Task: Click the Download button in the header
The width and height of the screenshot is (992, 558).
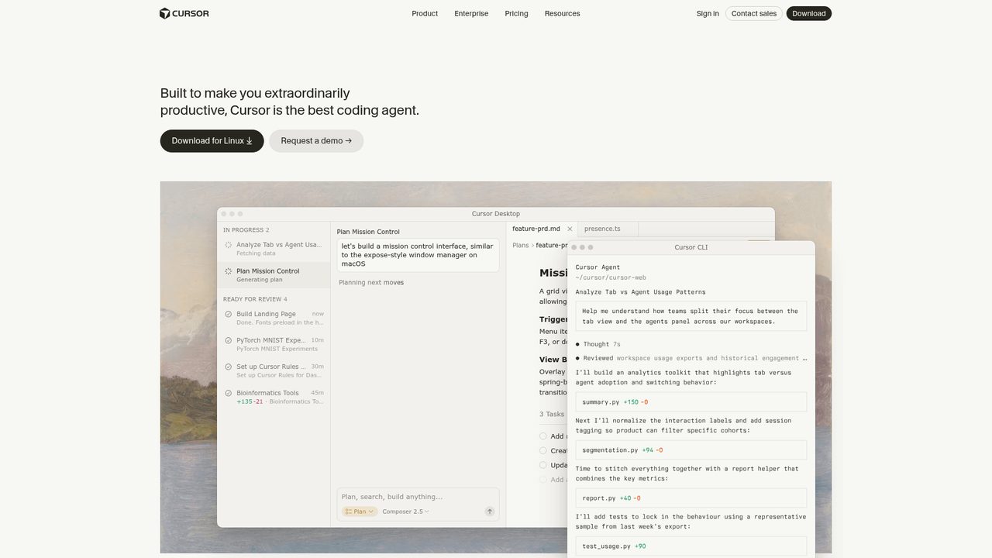Action: coord(809,13)
